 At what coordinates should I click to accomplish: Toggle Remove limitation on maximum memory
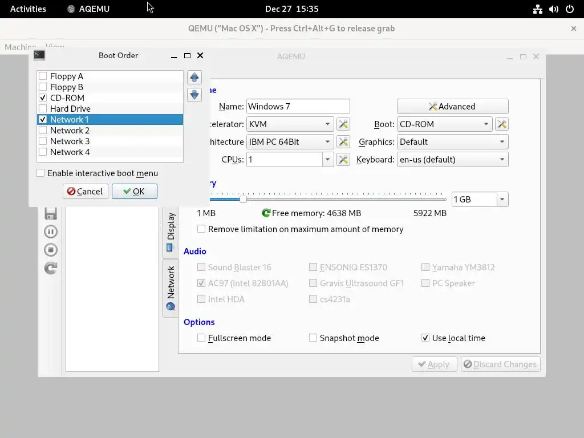coord(201,229)
